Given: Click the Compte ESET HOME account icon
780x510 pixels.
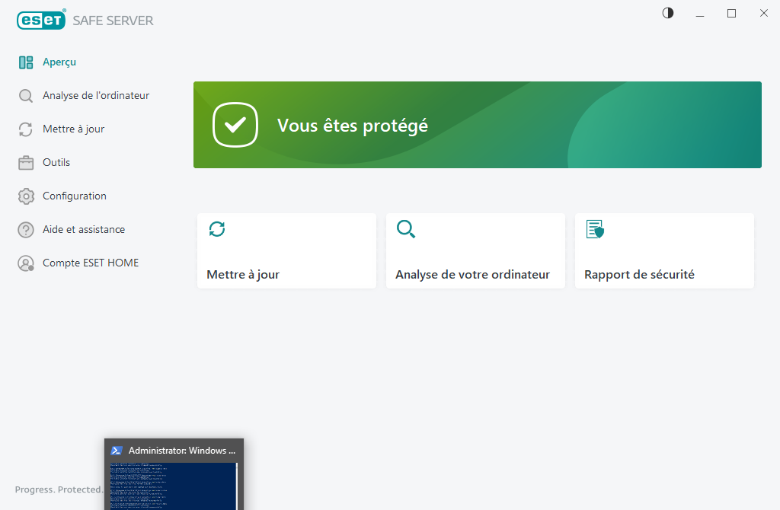Looking at the screenshot, I should point(25,263).
